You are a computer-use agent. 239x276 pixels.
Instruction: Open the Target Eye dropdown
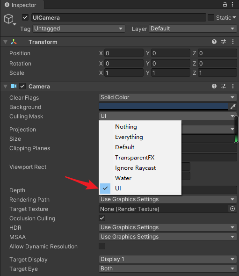point(168,269)
